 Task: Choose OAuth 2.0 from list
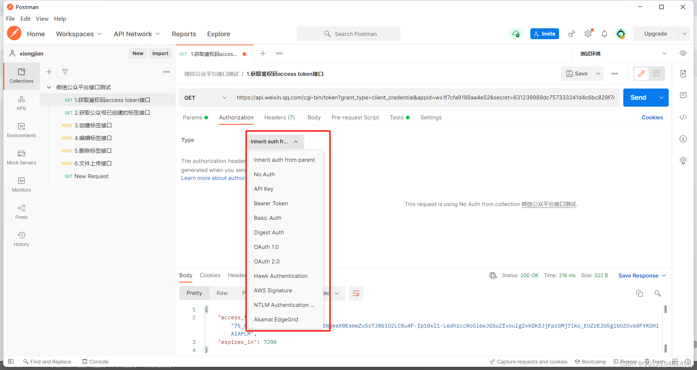pos(267,262)
